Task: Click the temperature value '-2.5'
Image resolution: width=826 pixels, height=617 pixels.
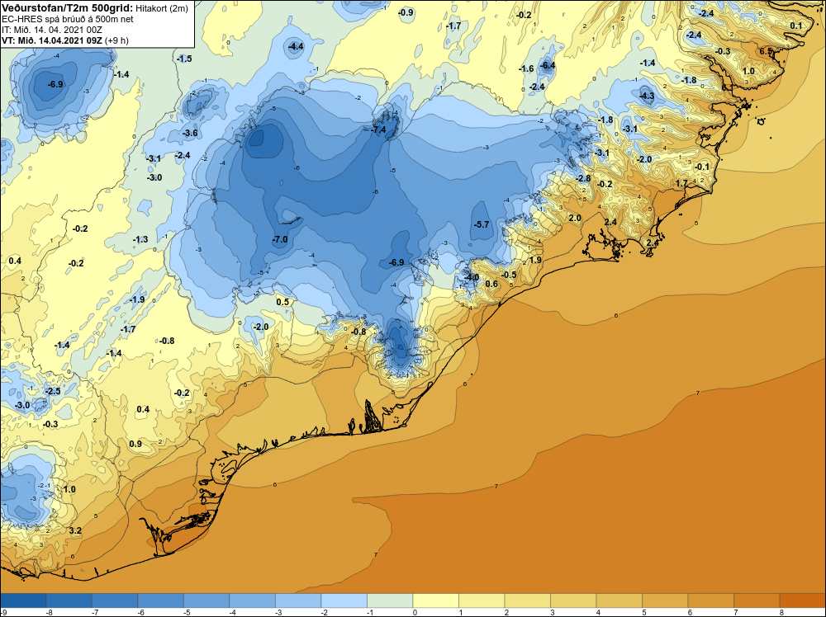Action: tap(53, 391)
